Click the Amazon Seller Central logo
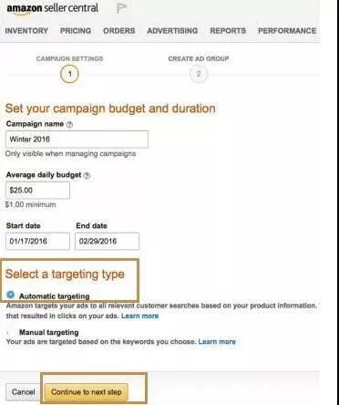 point(52,8)
